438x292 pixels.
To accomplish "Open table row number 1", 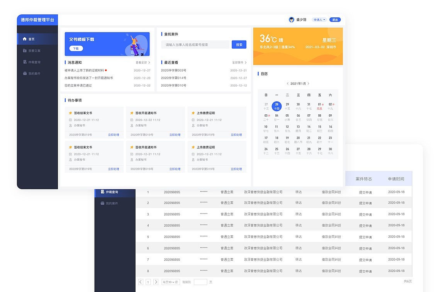I will pyautogui.click(x=274, y=192).
